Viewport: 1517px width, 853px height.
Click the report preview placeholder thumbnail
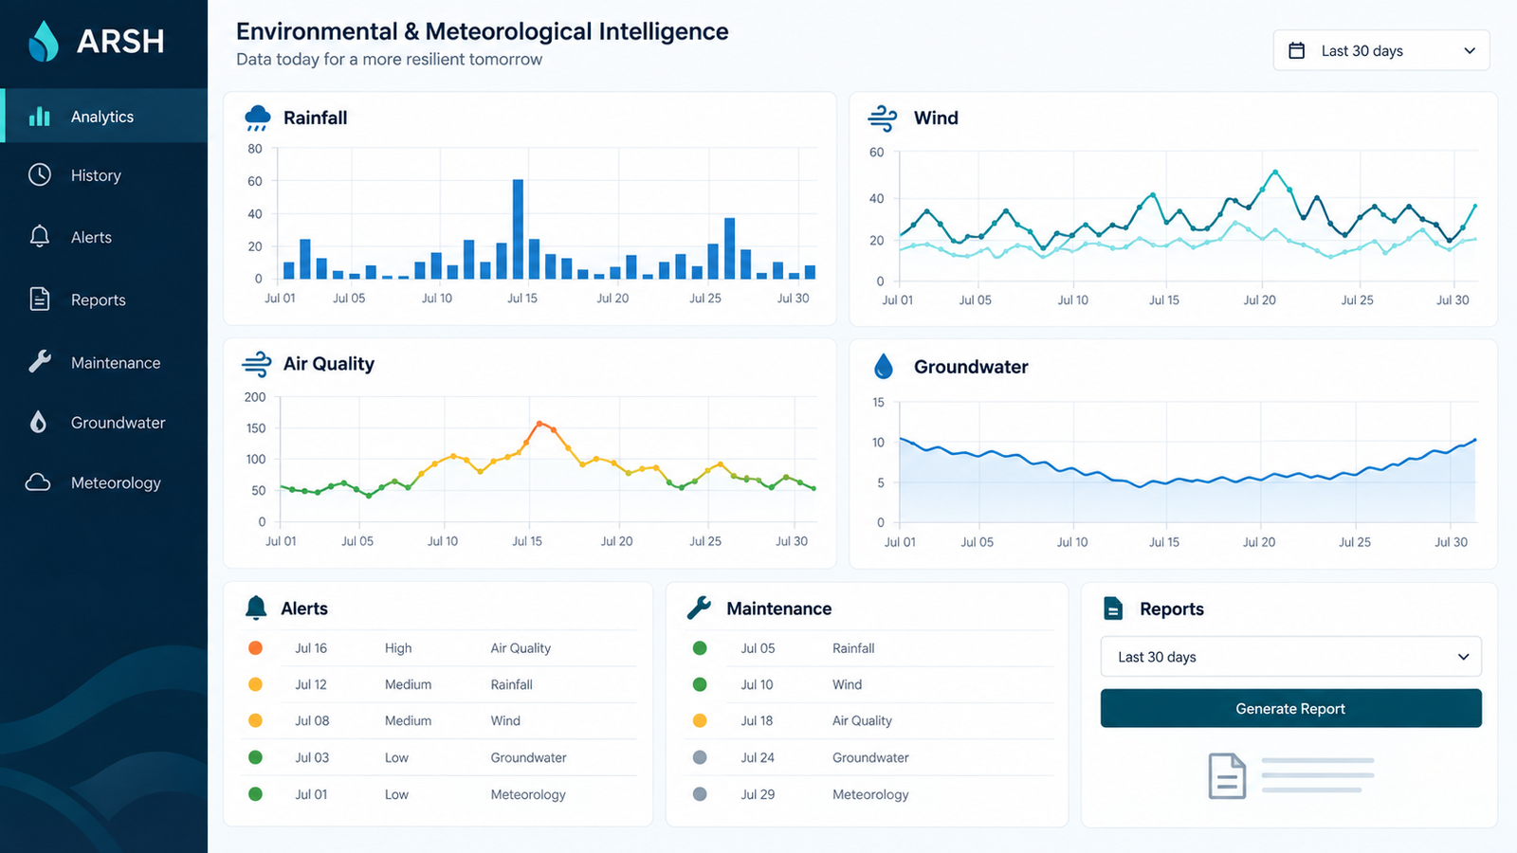(x=1290, y=776)
